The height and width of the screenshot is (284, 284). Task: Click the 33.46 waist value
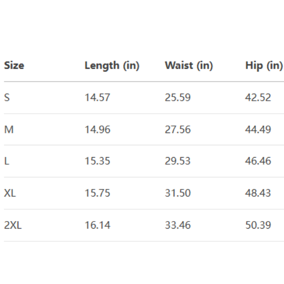tap(177, 225)
